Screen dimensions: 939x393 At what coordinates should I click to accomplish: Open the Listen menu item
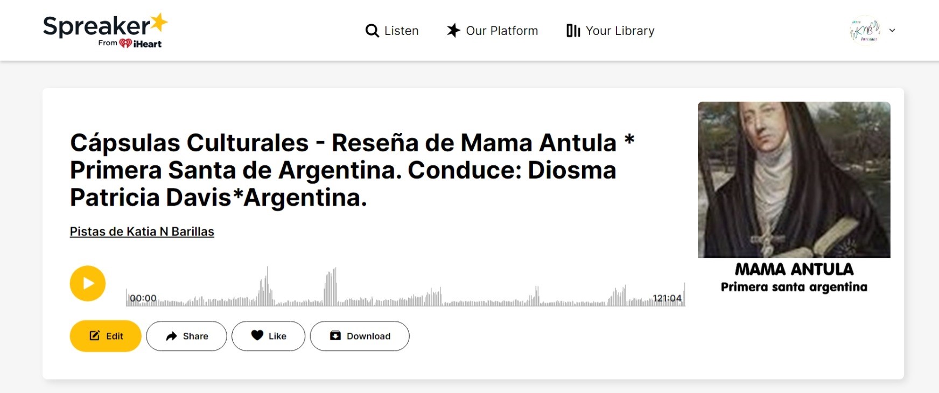[392, 31]
